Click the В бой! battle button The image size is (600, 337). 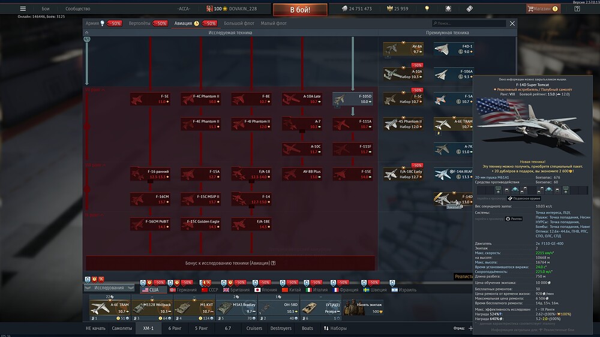point(300,10)
